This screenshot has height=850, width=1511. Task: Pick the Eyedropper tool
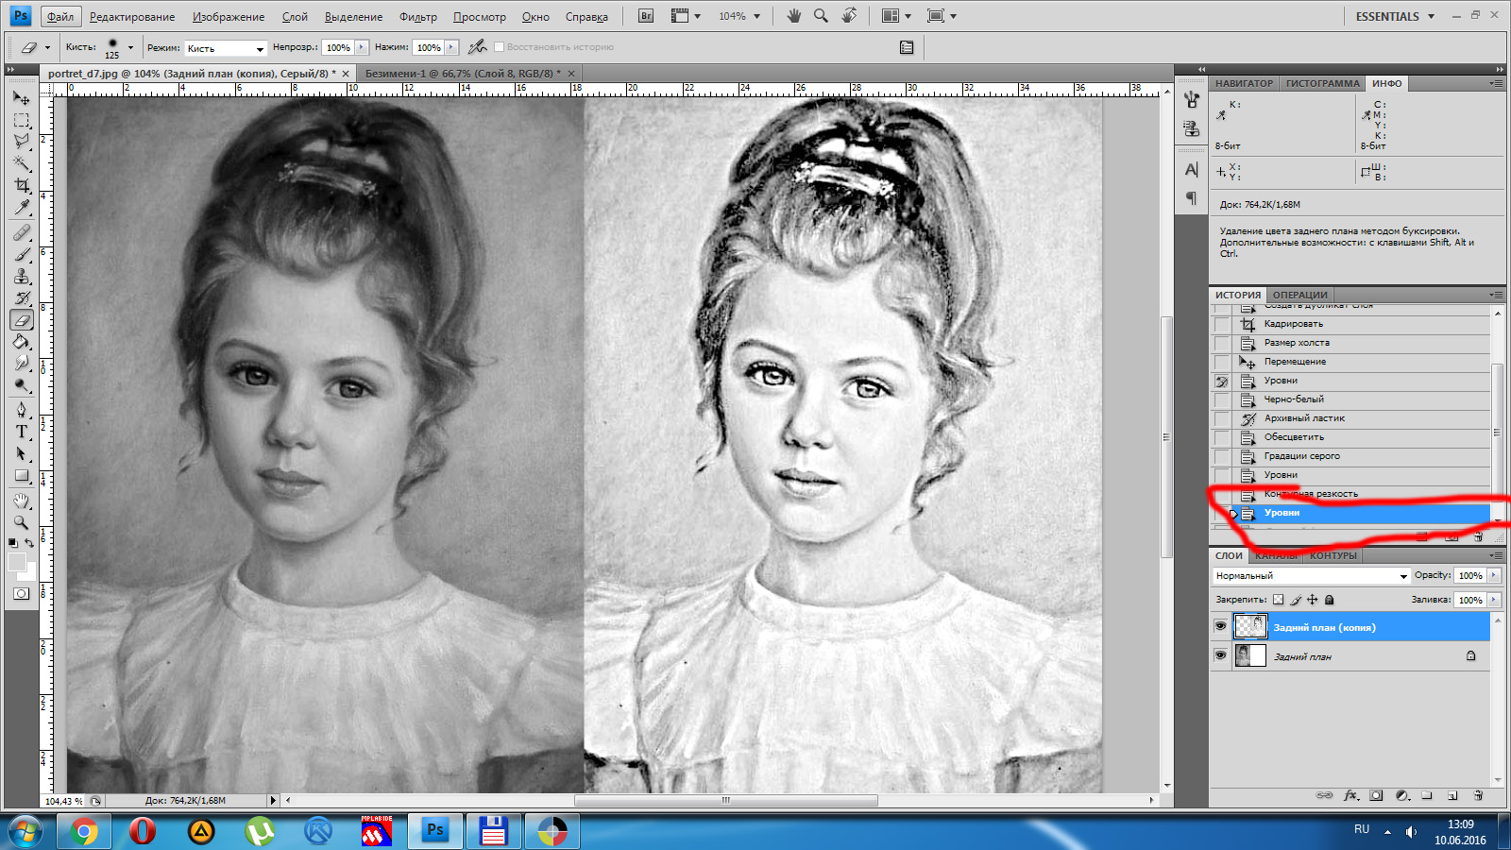click(22, 208)
